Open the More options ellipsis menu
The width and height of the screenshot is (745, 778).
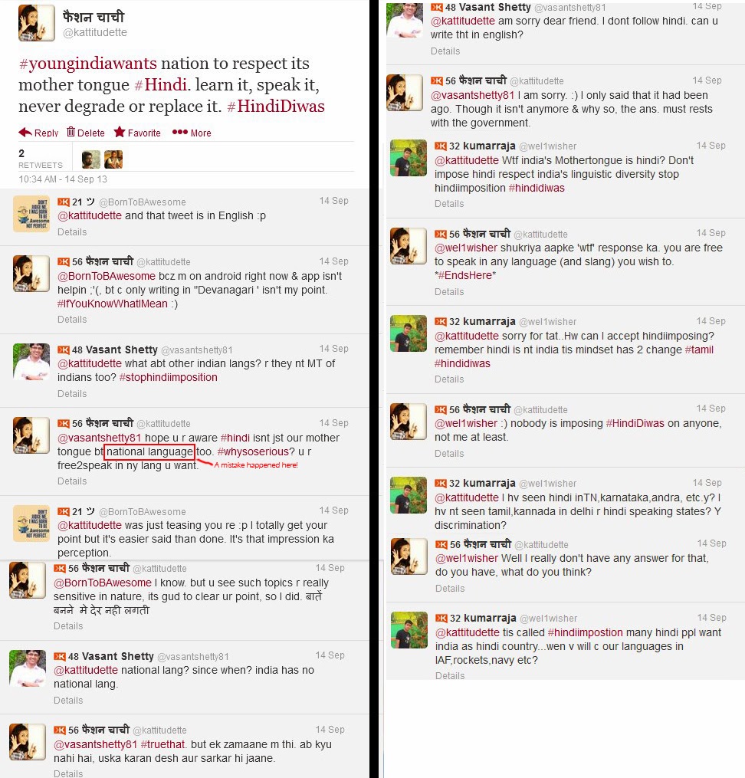pos(192,133)
